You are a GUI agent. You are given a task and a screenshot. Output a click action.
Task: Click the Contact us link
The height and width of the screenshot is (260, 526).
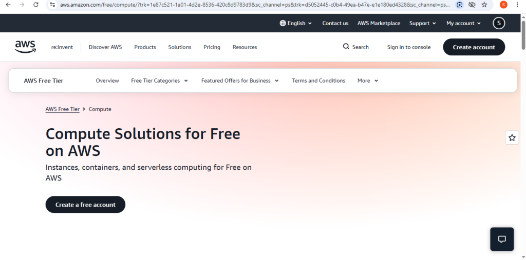[x=335, y=23]
